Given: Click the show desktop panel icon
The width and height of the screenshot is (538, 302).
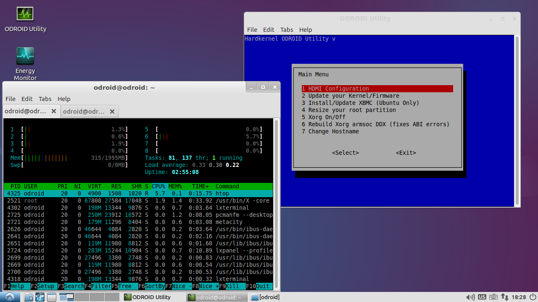Looking at the screenshot, I should [x=51, y=297].
